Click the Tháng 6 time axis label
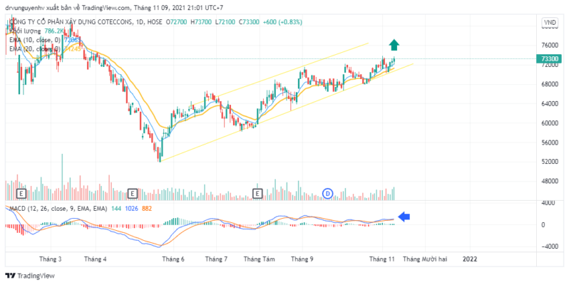569x285 pixels. click(173, 259)
